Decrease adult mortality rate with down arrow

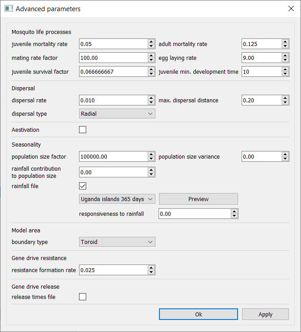[x=285, y=46]
